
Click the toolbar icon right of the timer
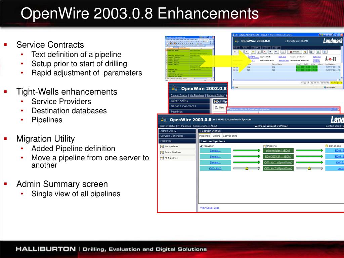pyautogui.click(x=305, y=52)
